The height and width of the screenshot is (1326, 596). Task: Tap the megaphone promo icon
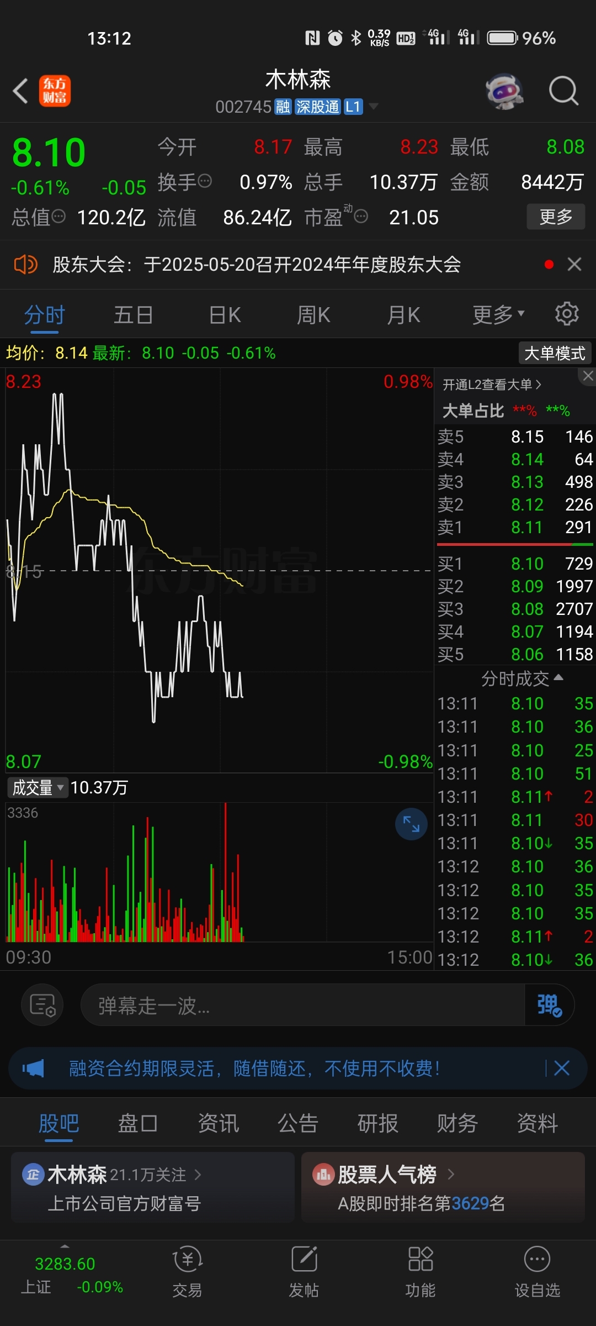click(x=33, y=1068)
